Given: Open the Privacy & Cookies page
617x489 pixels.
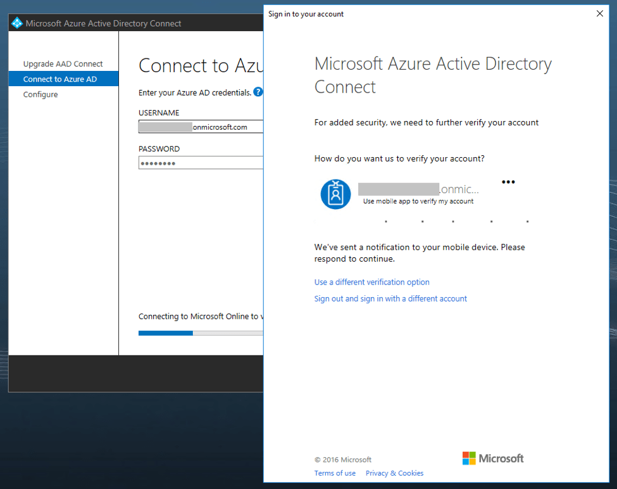Looking at the screenshot, I should (394, 473).
